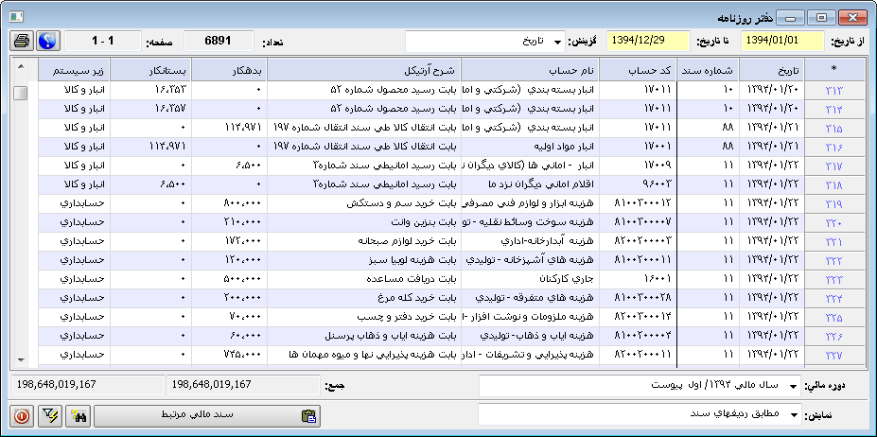Viewport: 877px width, 437px height.
Task: Open the نمايش display mode dropdown
Action: [x=640, y=414]
